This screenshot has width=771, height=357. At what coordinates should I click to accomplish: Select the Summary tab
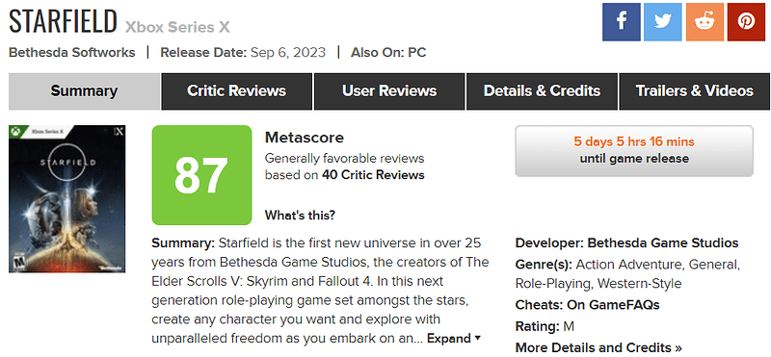pos(84,91)
